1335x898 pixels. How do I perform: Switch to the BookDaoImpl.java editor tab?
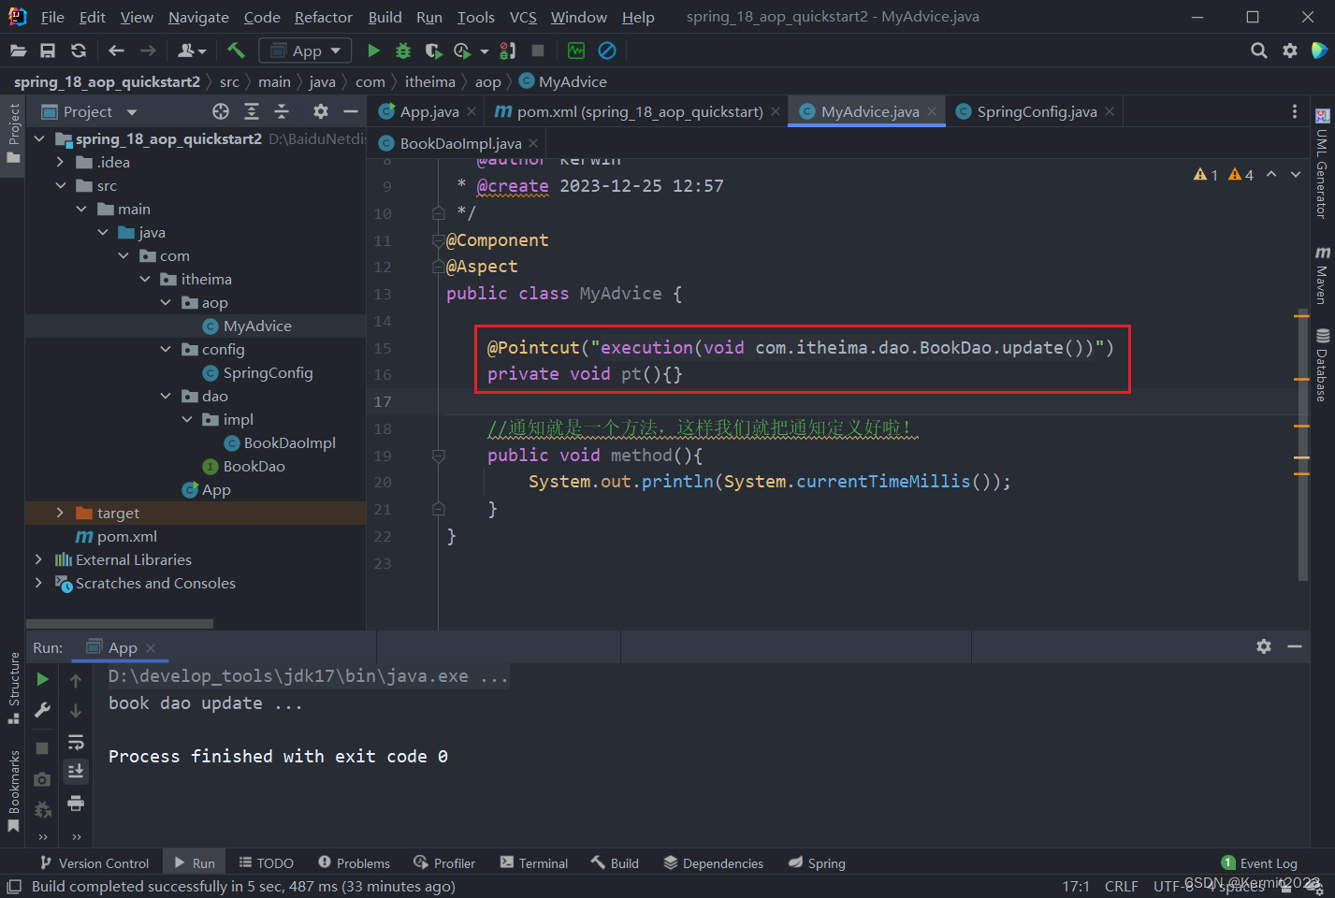[x=460, y=143]
